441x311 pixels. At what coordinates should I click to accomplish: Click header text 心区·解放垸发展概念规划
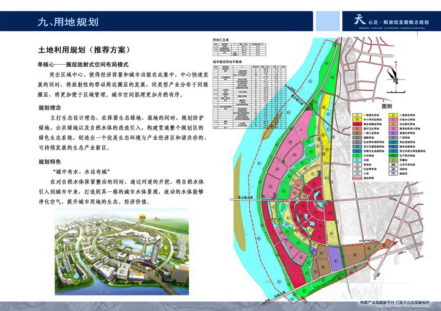pyautogui.click(x=399, y=22)
